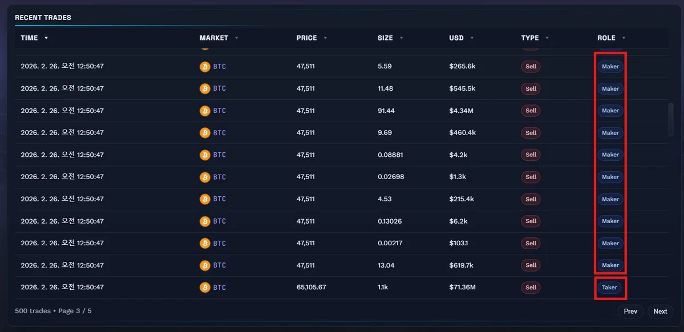The width and height of the screenshot is (684, 332).
Task: Click the Bitcoin icon in the 5.59 size row
Action: point(205,67)
